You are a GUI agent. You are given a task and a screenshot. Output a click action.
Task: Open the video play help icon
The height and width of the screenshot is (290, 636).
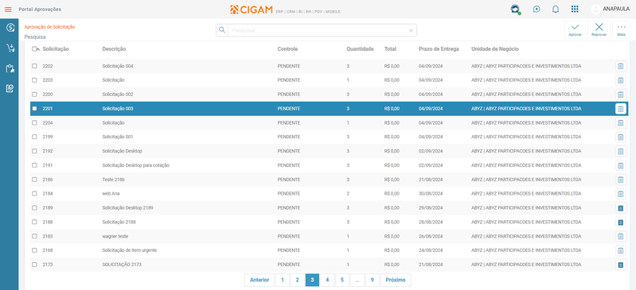(x=537, y=10)
